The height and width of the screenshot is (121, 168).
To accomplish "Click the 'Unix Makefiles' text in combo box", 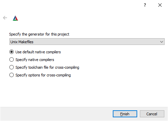I will coord(22,42).
